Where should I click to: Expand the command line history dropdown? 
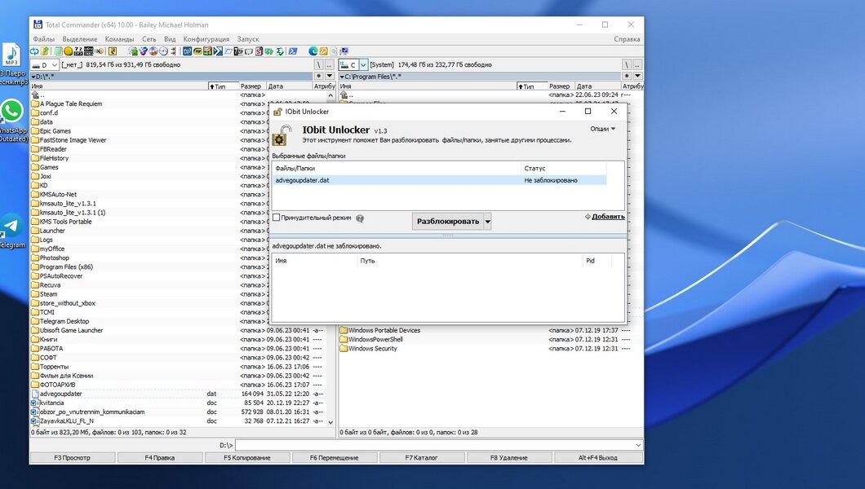pos(638,445)
